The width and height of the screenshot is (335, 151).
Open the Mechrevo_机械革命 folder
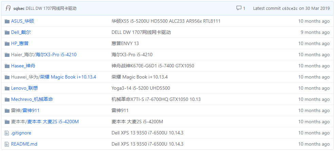[32, 99]
